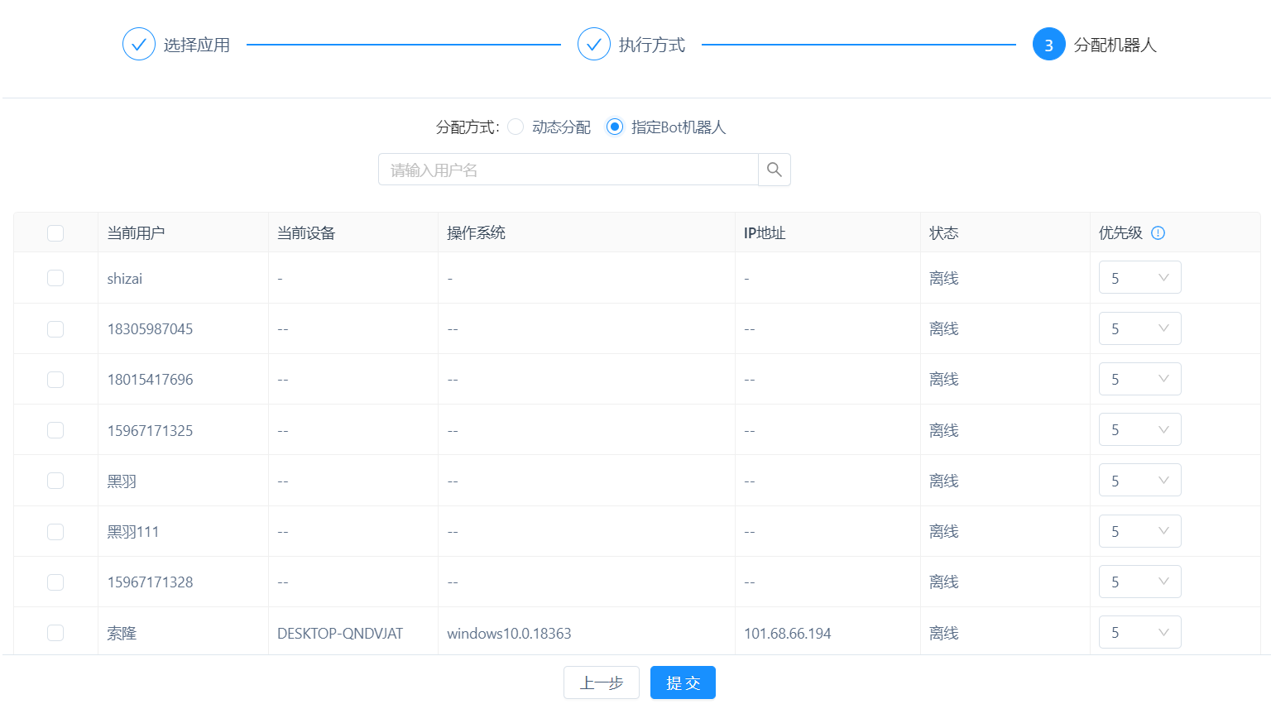The image size is (1271, 704).
Task: Open priority dropdown for 15967171328 row
Action: [x=1139, y=582]
